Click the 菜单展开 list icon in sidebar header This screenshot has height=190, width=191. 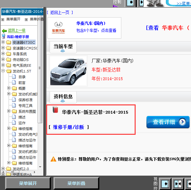(x=3, y=19)
